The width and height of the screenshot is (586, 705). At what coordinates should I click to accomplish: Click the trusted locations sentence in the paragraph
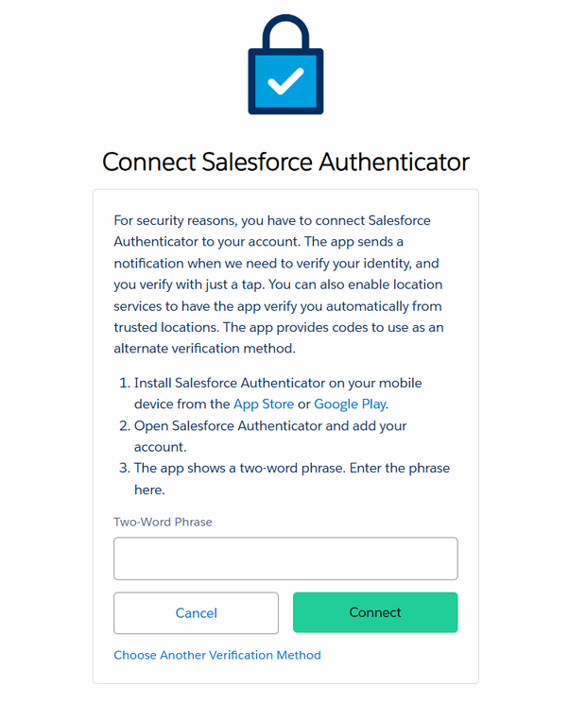point(278,306)
